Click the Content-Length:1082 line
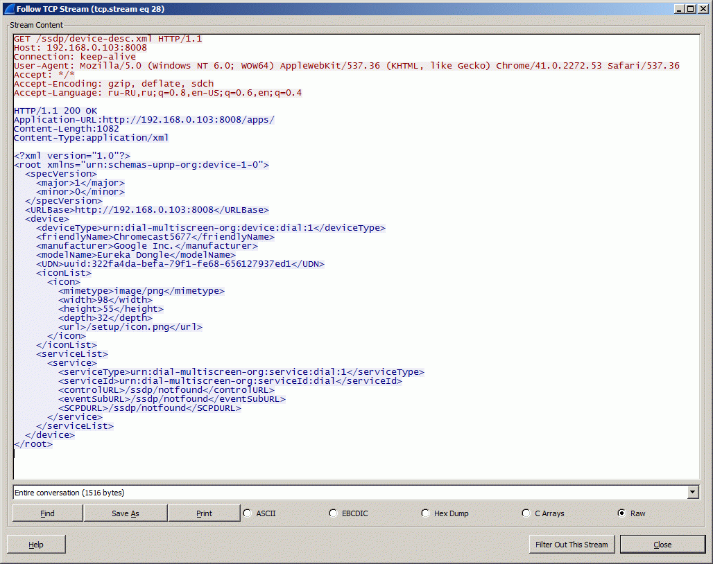 pyautogui.click(x=67, y=128)
